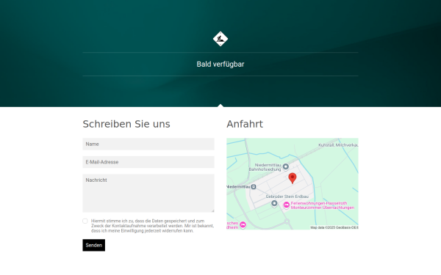Focus the Name input field
The image size is (441, 275).
148,144
